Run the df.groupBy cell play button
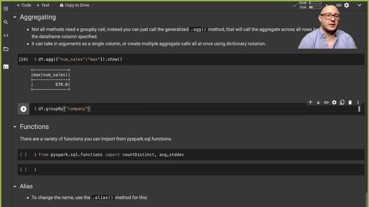The height and width of the screenshot is (207, 369). [x=23, y=109]
